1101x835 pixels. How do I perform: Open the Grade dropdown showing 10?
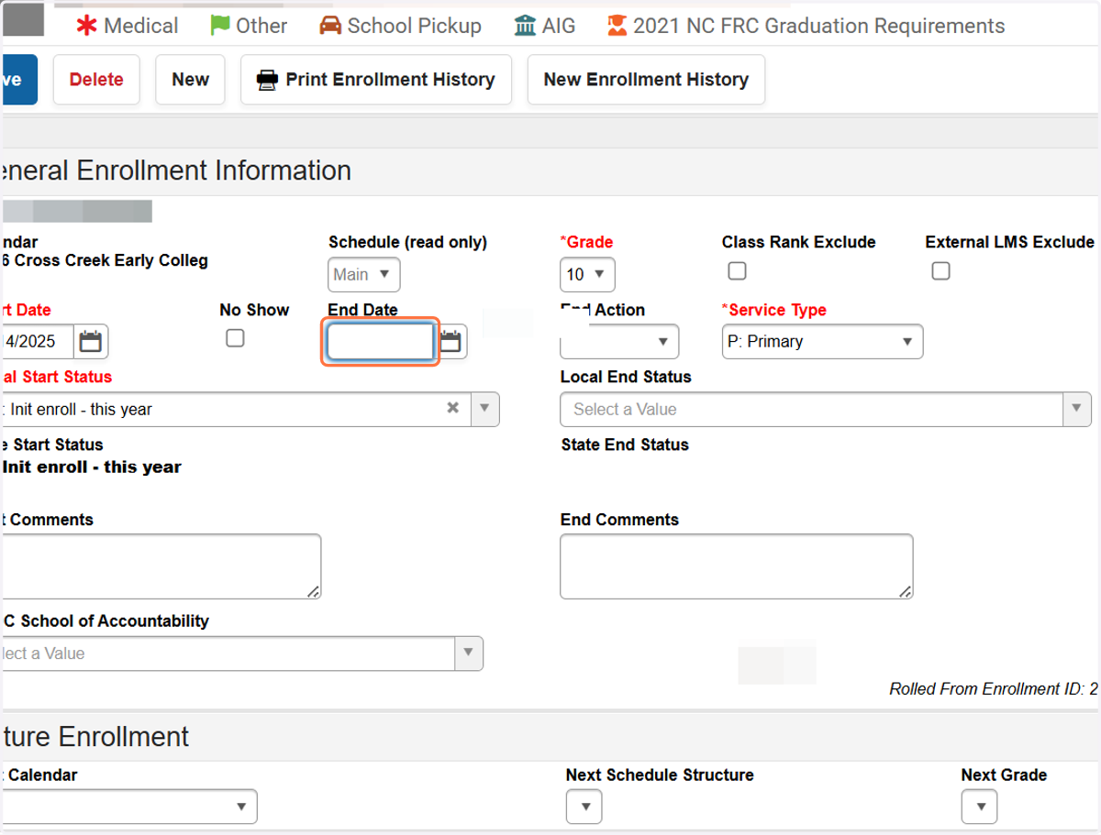(587, 274)
